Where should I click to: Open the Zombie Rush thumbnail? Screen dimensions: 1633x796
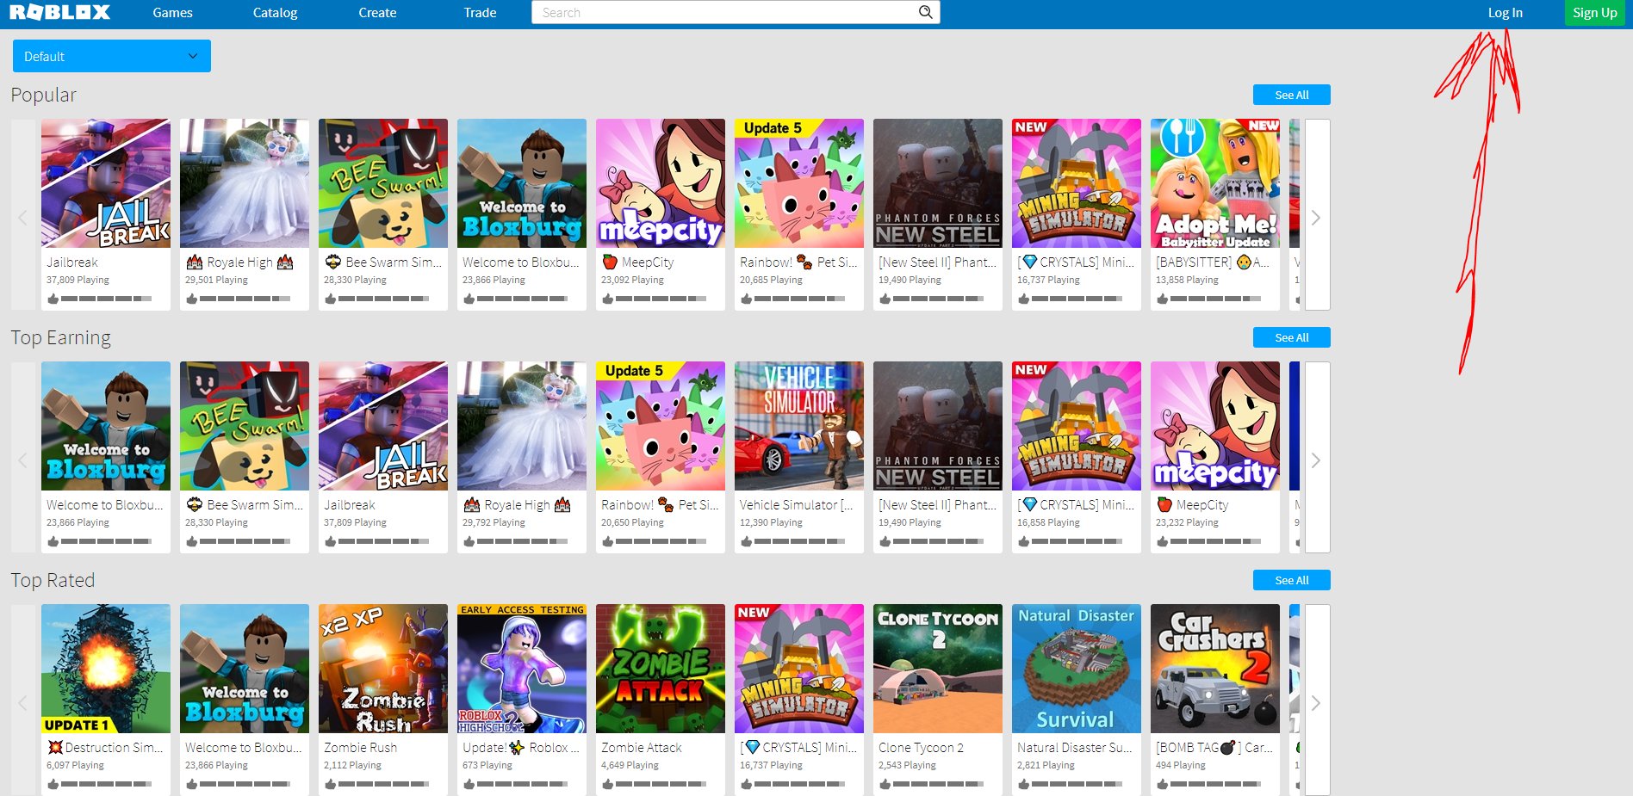pos(383,669)
